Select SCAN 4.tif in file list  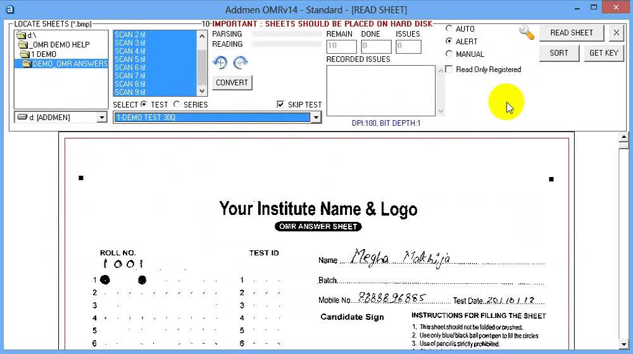click(154, 51)
